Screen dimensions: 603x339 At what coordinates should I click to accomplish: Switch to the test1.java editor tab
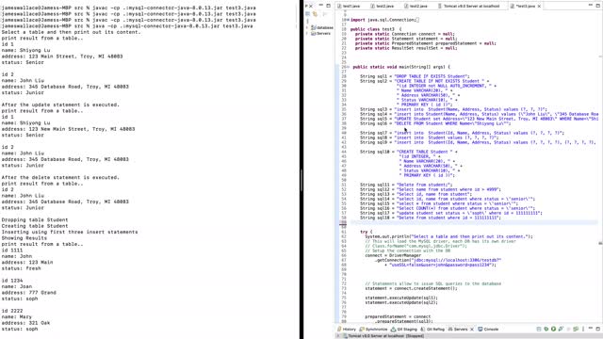coord(349,7)
